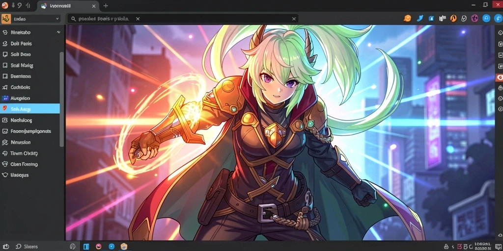This screenshot has height=251, width=503.
Task: Open the blue headset circle icon
Action: (486, 19)
